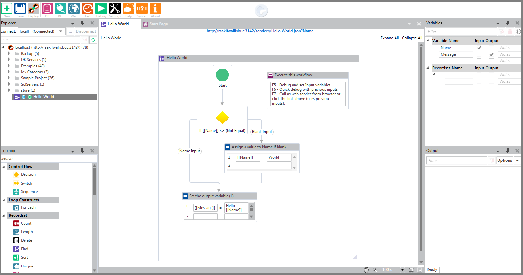Toggle the Input checkbox for Name variable
Screen dimensions: 523x275
[479, 48]
